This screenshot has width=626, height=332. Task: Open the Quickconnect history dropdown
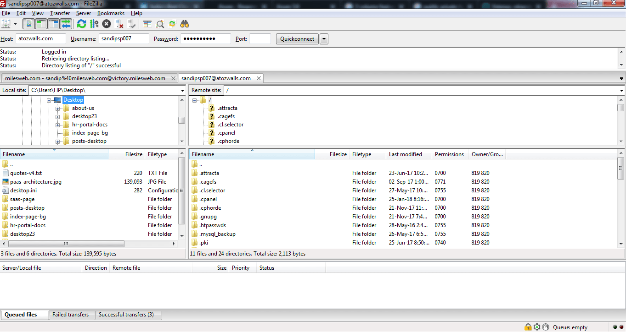(324, 39)
